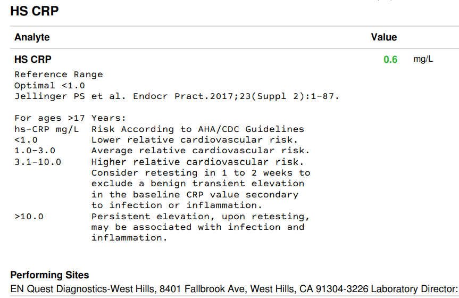Click the Reference Range text line
Screen dimensions: 459x298
pos(59,74)
